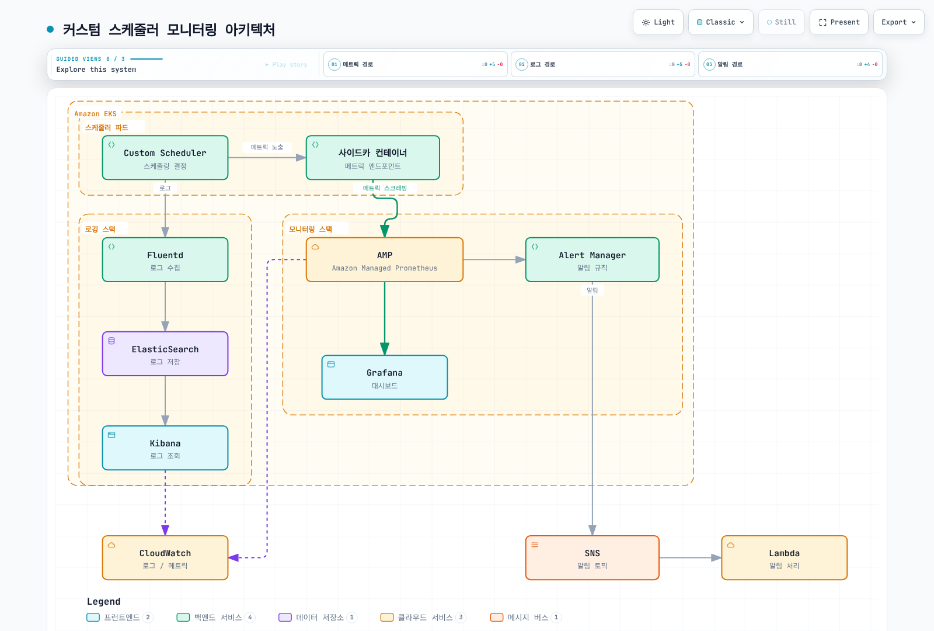This screenshot has height=631, width=934.
Task: Click the guided views progress bar
Action: tap(147, 59)
